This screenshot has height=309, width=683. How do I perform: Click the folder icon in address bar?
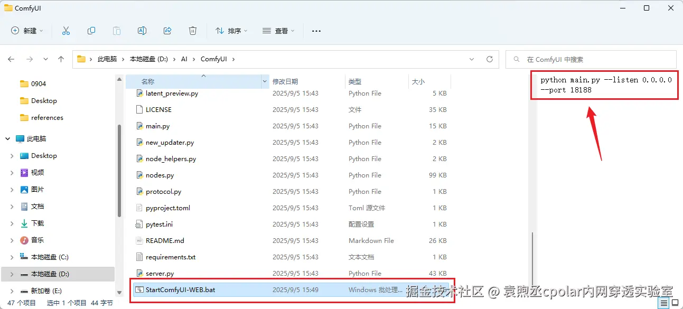point(81,59)
